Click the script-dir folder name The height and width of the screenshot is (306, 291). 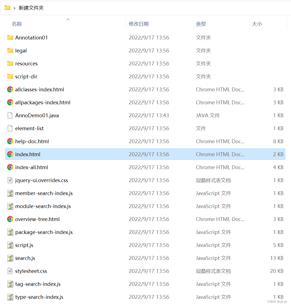point(26,76)
